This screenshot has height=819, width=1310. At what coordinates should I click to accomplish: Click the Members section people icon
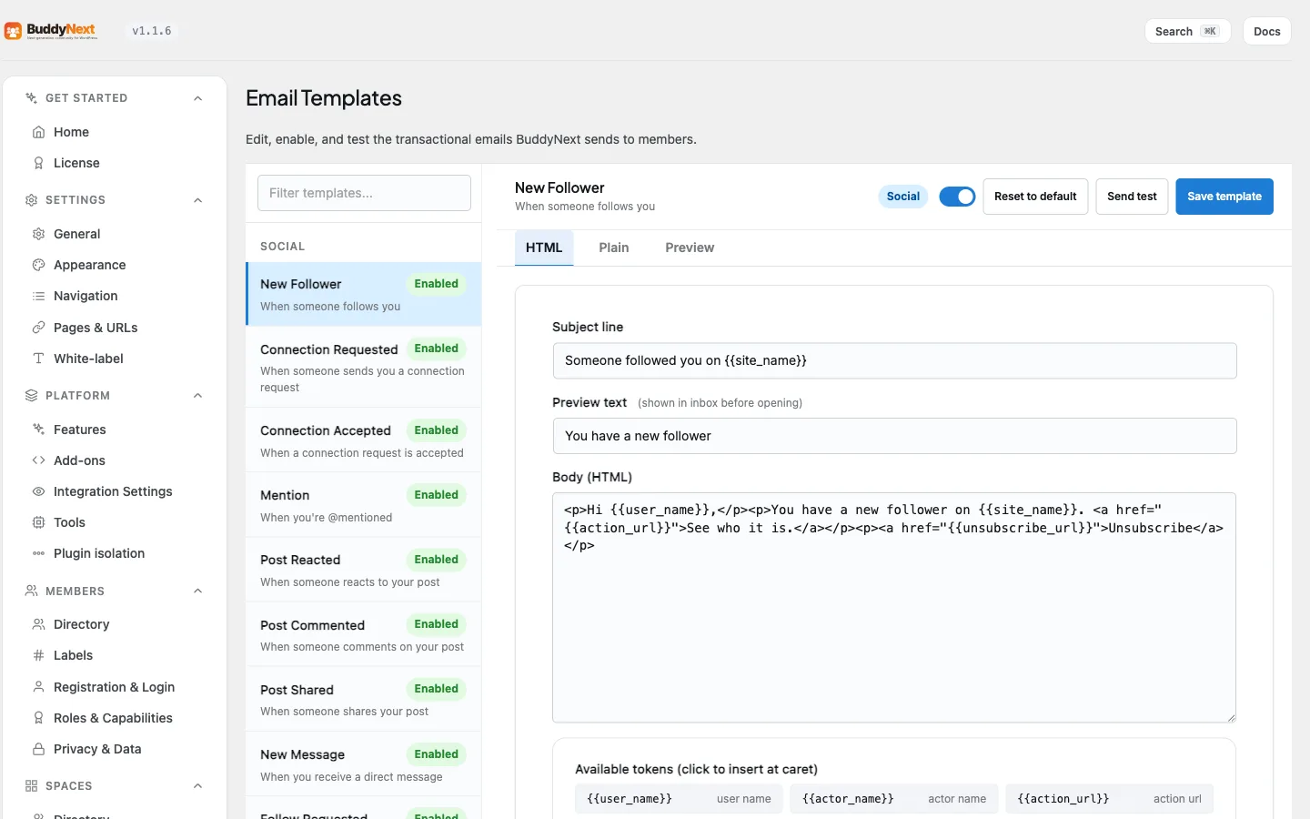(31, 591)
